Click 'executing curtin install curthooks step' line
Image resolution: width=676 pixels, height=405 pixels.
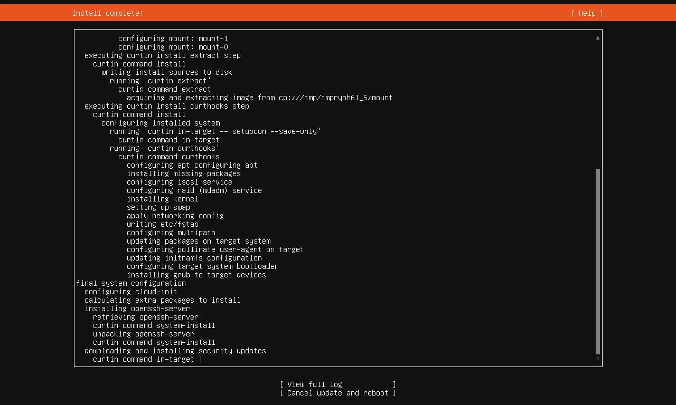pos(167,106)
